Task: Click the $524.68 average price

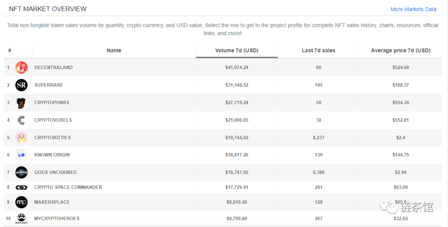Action: pyautogui.click(x=401, y=67)
